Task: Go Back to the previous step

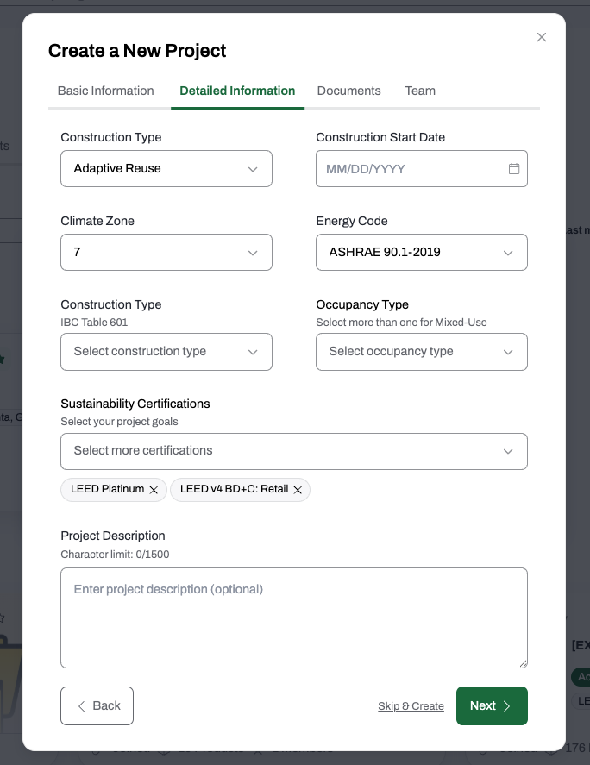Action: [97, 706]
